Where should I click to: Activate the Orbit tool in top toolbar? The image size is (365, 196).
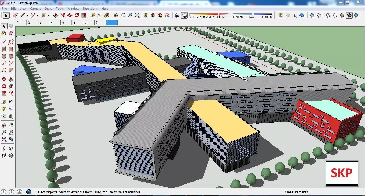[x=116, y=15]
